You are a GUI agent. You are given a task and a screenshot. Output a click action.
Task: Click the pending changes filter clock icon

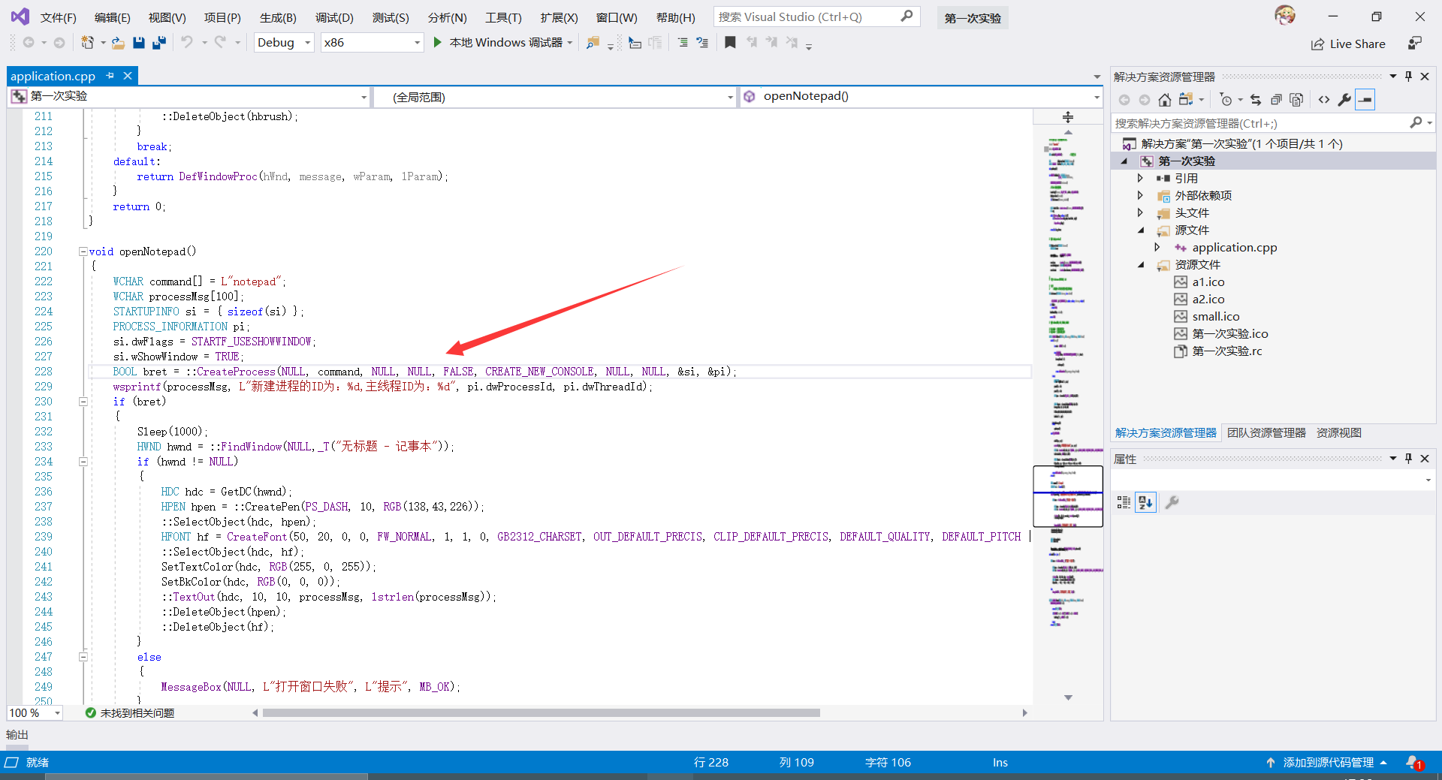[1226, 100]
